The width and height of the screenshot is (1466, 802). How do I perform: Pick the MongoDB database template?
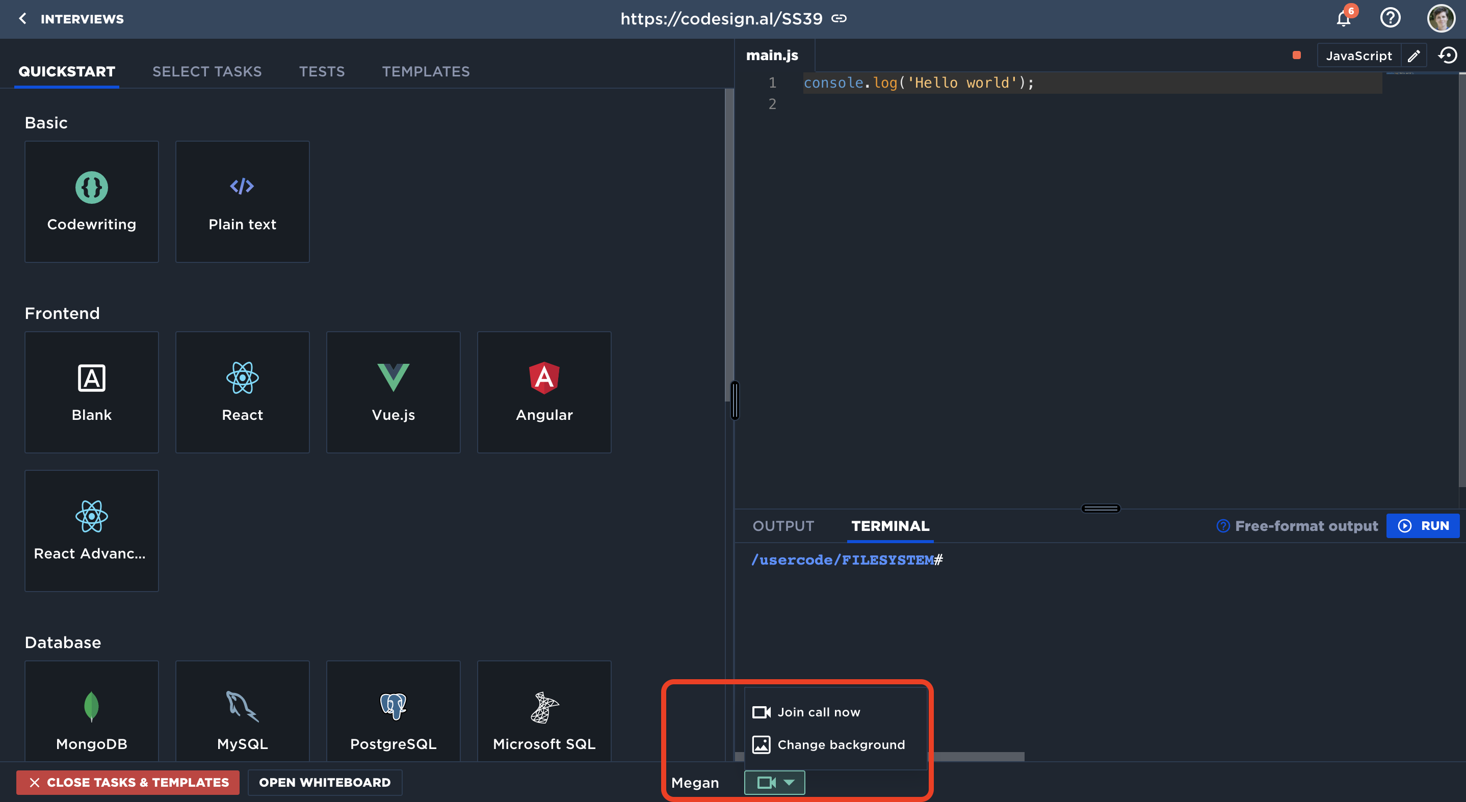click(x=92, y=711)
